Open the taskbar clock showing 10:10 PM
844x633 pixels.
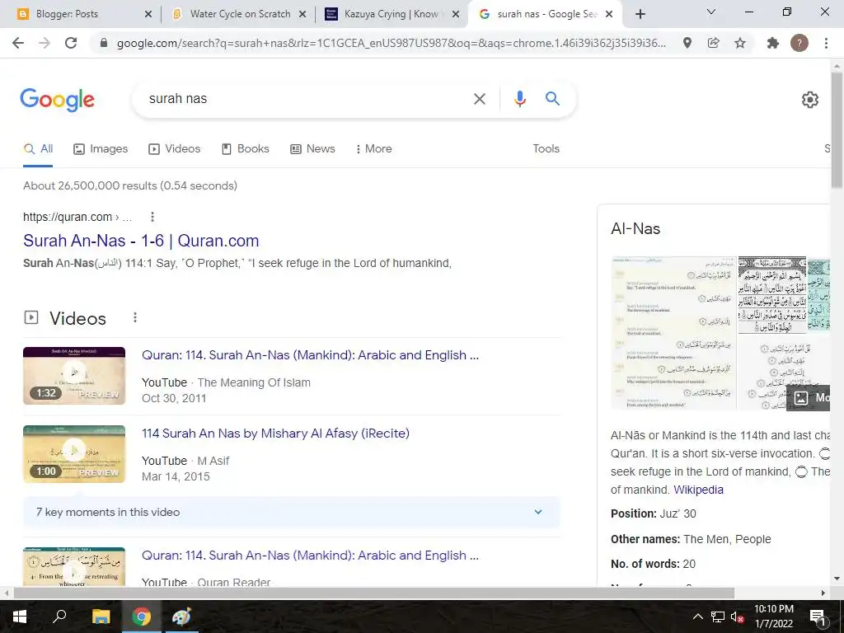click(773, 617)
